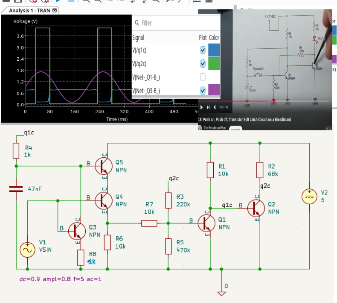The width and height of the screenshot is (337, 303).
Task: Uncheck plot for V(Net-_Q3-B_) signal
Action: coord(203,91)
